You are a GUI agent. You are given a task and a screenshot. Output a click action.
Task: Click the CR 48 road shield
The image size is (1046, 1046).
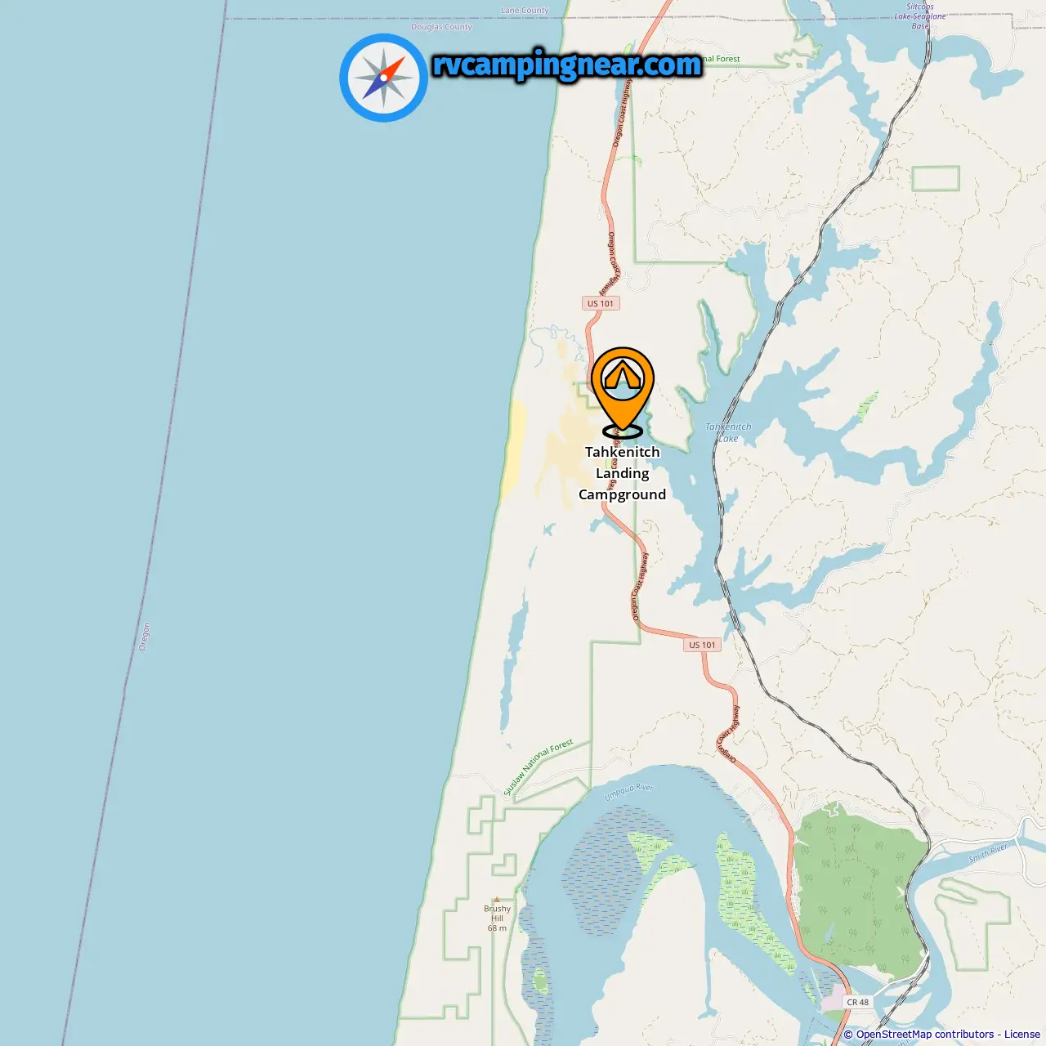[858, 1002]
